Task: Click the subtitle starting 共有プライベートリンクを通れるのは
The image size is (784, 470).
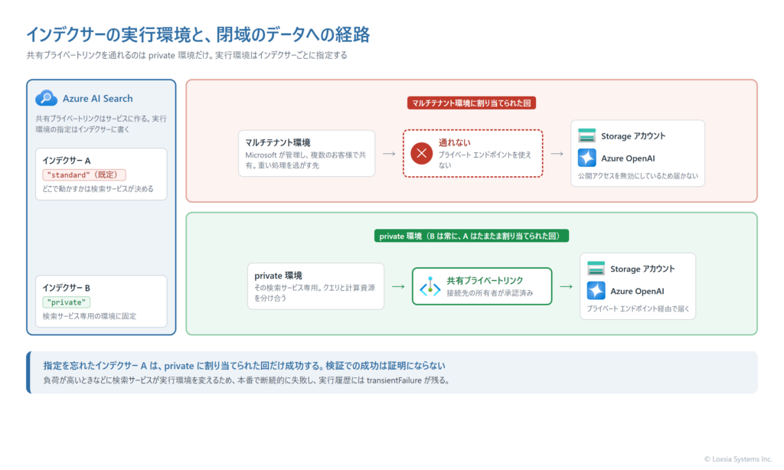Action: click(187, 56)
